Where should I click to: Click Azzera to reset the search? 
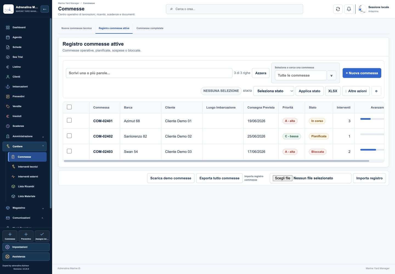coord(261,73)
